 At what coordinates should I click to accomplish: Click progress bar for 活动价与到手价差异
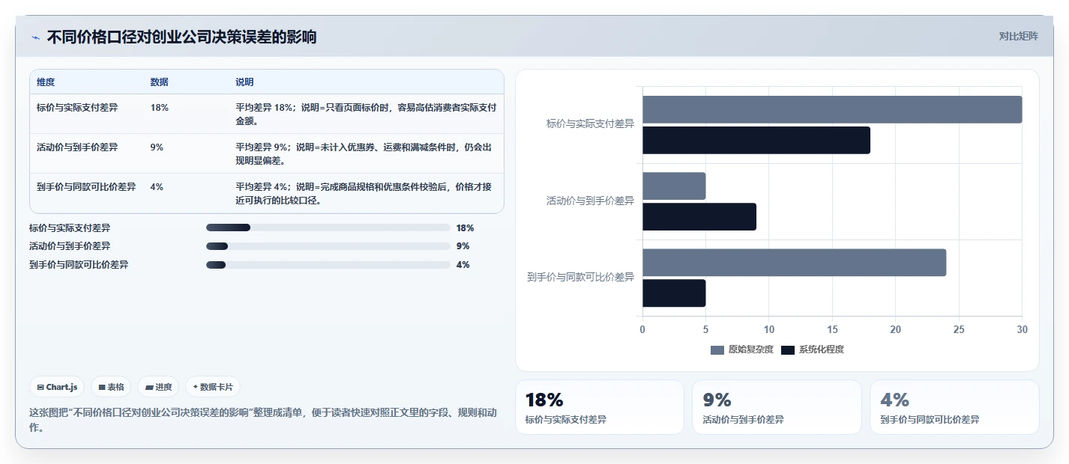[328, 246]
